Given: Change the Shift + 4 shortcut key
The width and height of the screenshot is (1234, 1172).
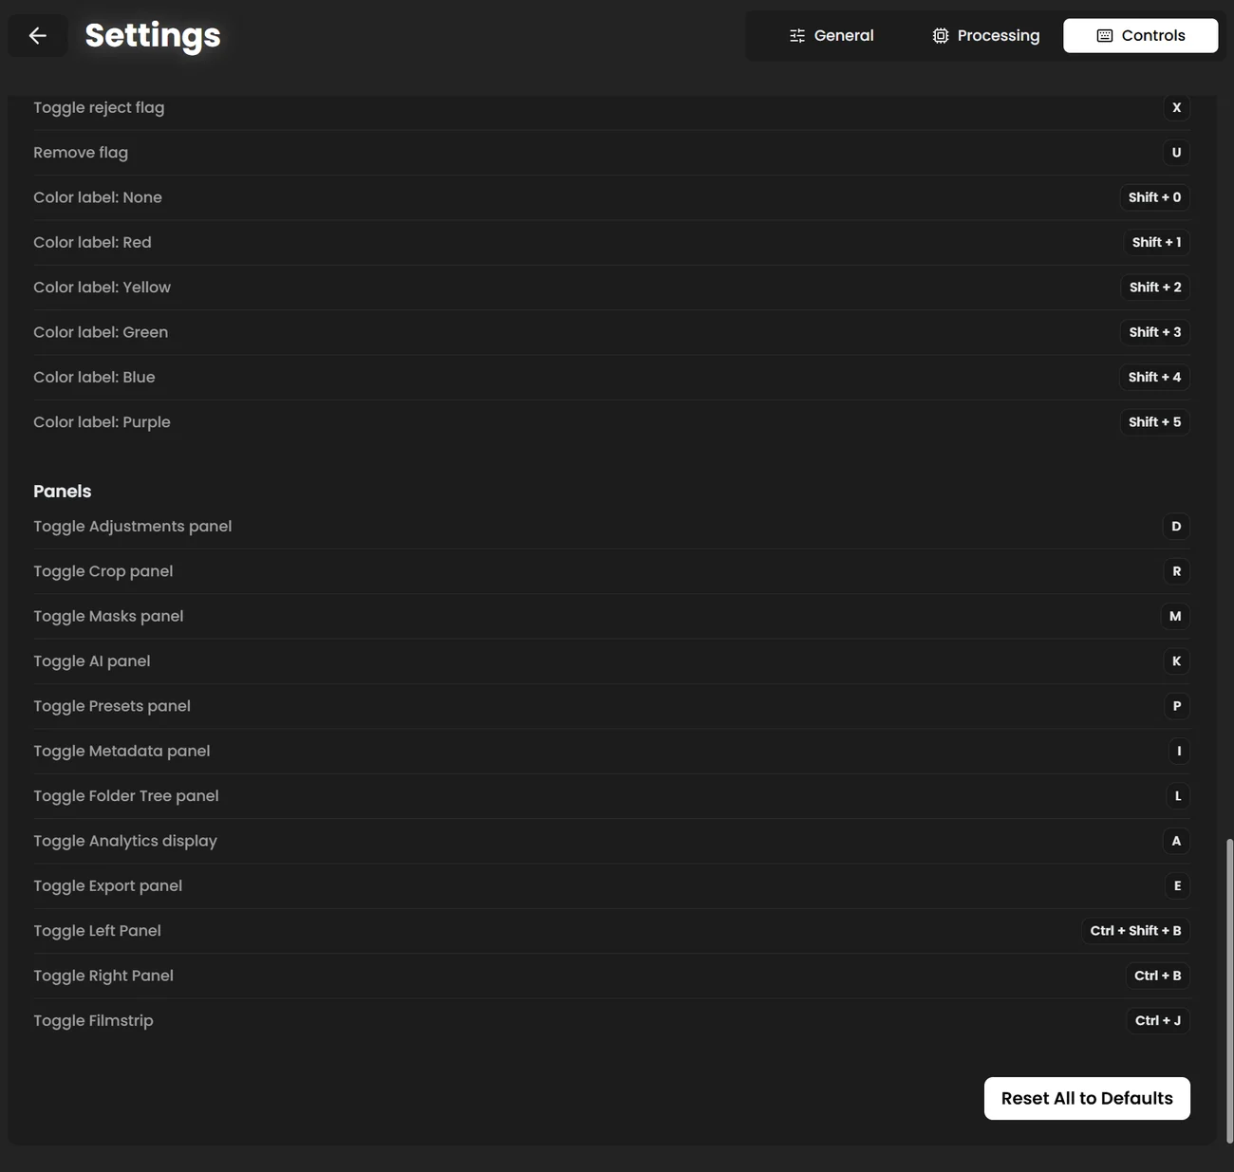Looking at the screenshot, I should coord(1154,377).
